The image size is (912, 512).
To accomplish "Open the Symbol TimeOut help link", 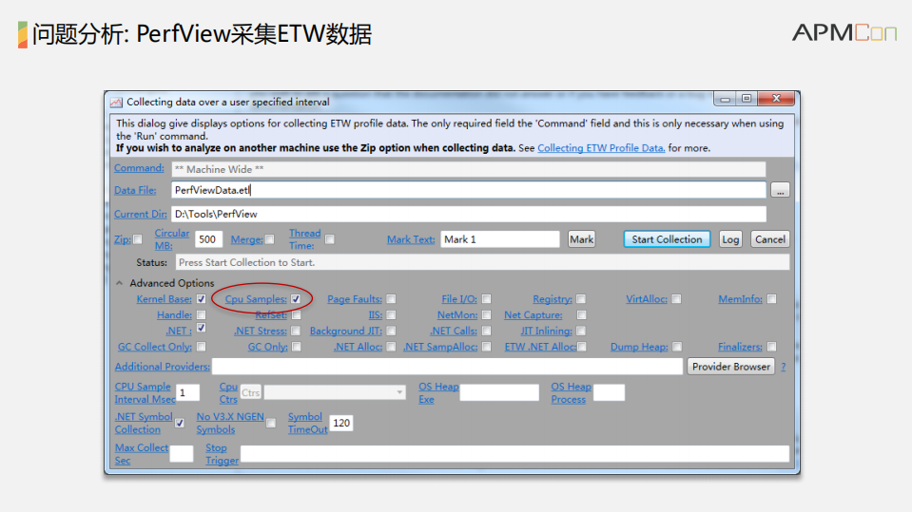I will coord(308,423).
